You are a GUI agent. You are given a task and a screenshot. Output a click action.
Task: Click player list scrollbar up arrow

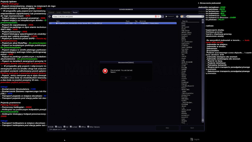[x=203, y=20]
